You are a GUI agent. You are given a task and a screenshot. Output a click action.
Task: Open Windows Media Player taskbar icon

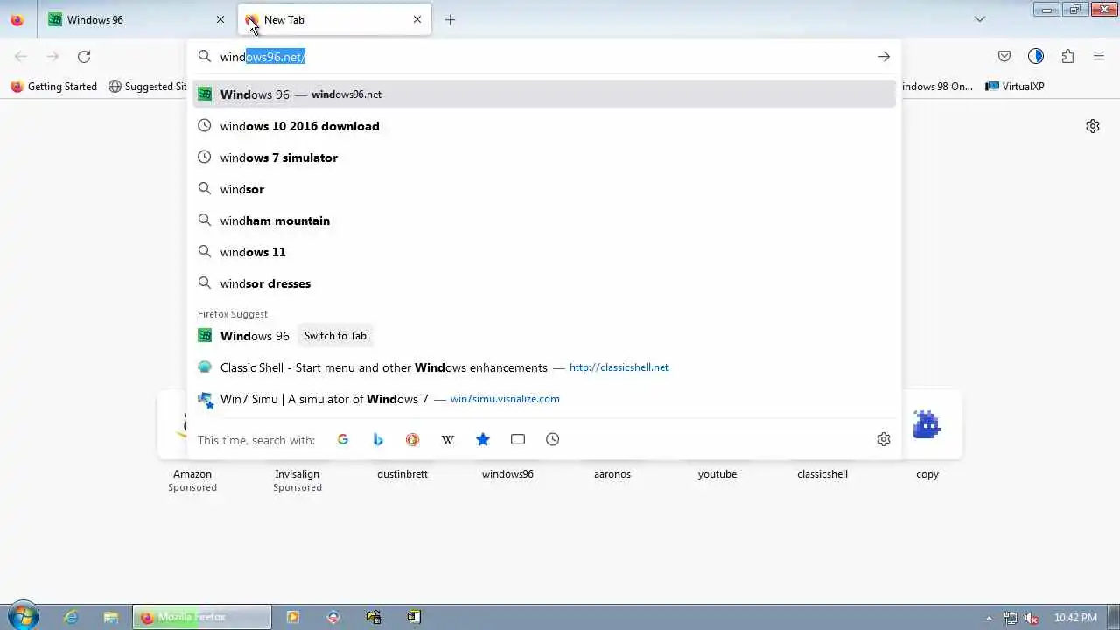(293, 617)
